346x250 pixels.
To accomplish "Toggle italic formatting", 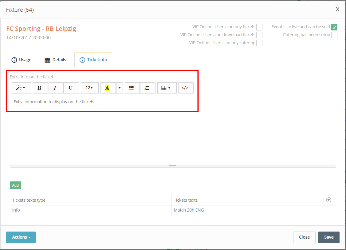I will tap(56, 88).
